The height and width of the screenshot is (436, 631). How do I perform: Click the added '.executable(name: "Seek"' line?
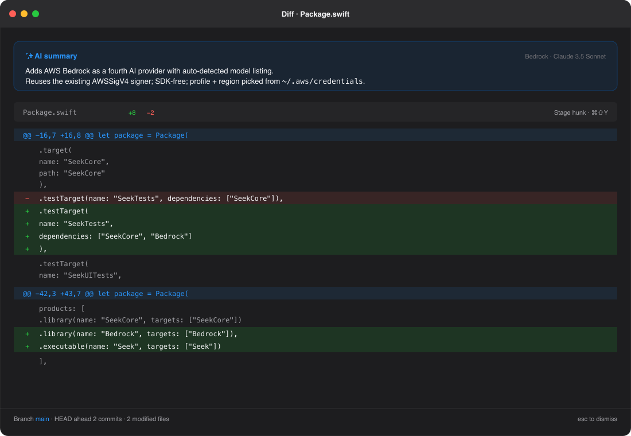coord(315,346)
